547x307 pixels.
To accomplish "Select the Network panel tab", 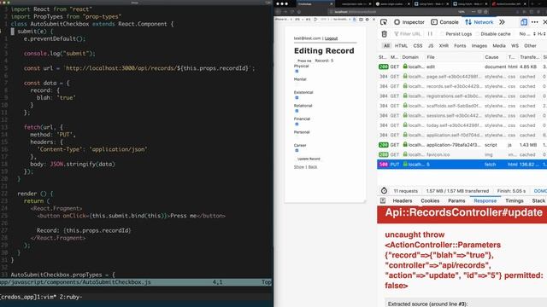I will (479, 22).
